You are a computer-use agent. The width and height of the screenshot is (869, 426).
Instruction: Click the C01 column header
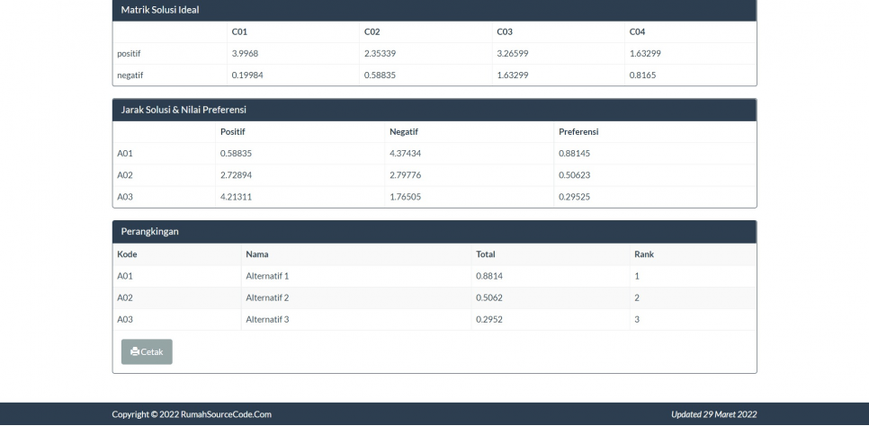(239, 31)
